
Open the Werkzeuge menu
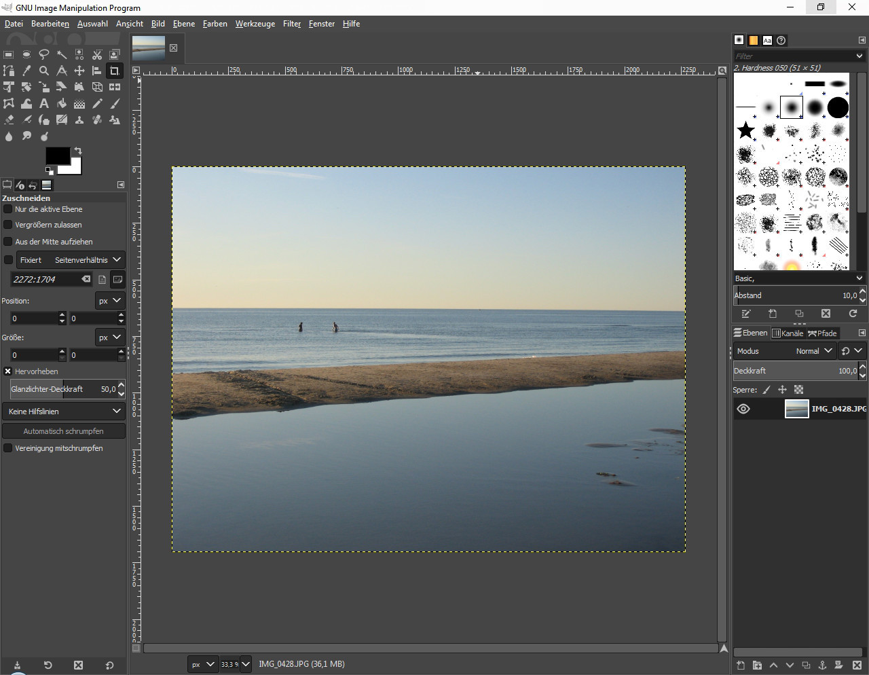(255, 24)
